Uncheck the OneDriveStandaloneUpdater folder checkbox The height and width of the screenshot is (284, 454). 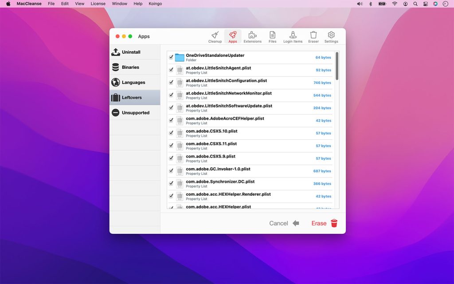pos(171,57)
